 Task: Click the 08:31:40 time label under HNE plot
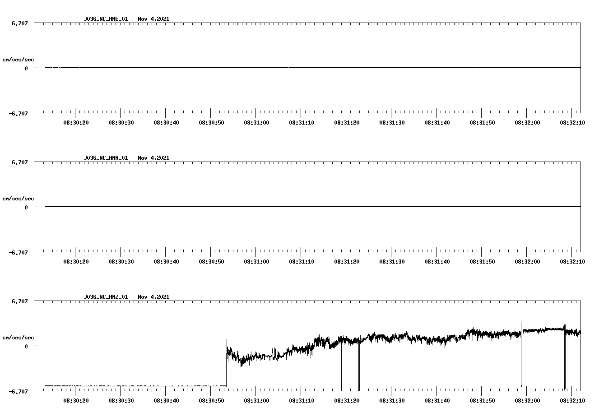coord(437,122)
